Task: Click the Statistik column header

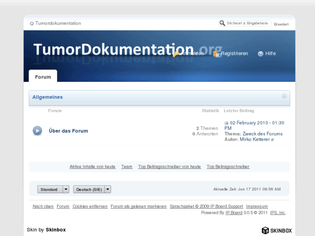Action: (x=210, y=111)
